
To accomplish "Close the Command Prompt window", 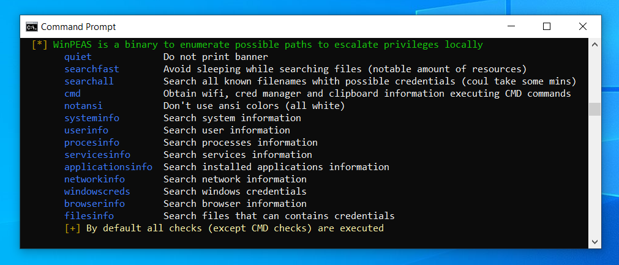I will [x=583, y=26].
